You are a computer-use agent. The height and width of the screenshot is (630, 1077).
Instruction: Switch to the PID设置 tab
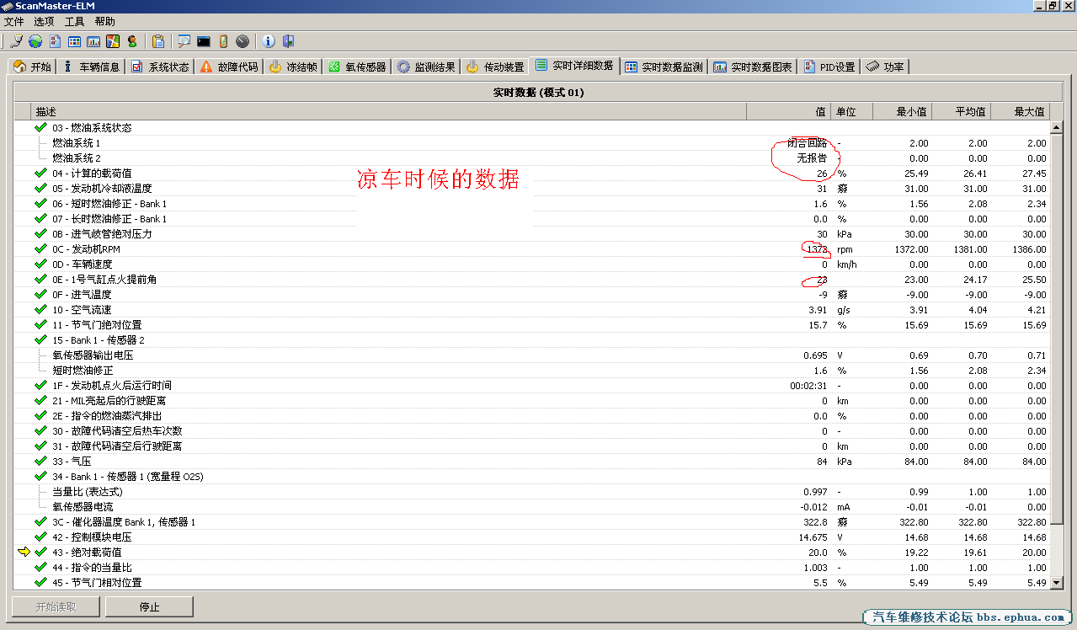(829, 67)
